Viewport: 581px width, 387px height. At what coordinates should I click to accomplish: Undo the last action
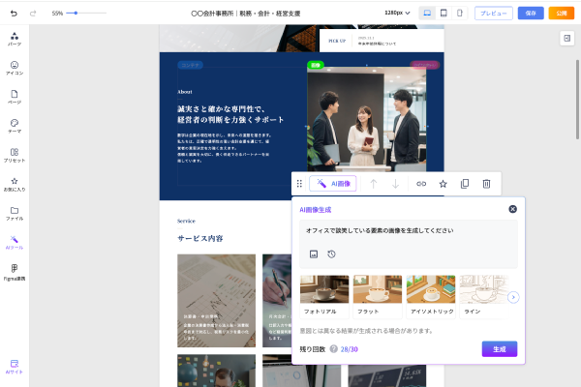(x=14, y=14)
